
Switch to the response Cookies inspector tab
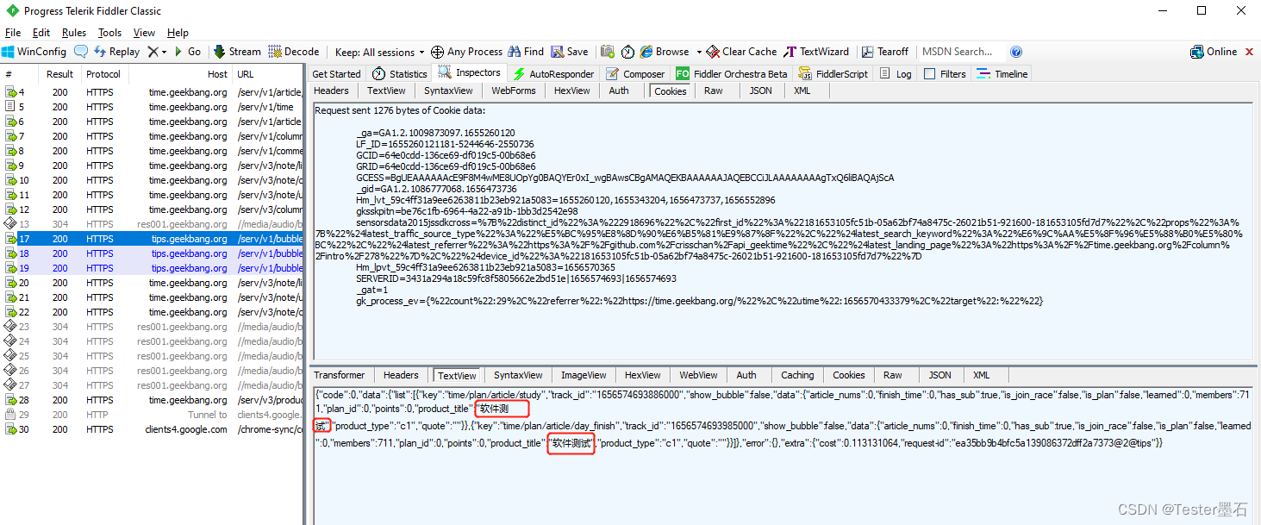click(848, 375)
